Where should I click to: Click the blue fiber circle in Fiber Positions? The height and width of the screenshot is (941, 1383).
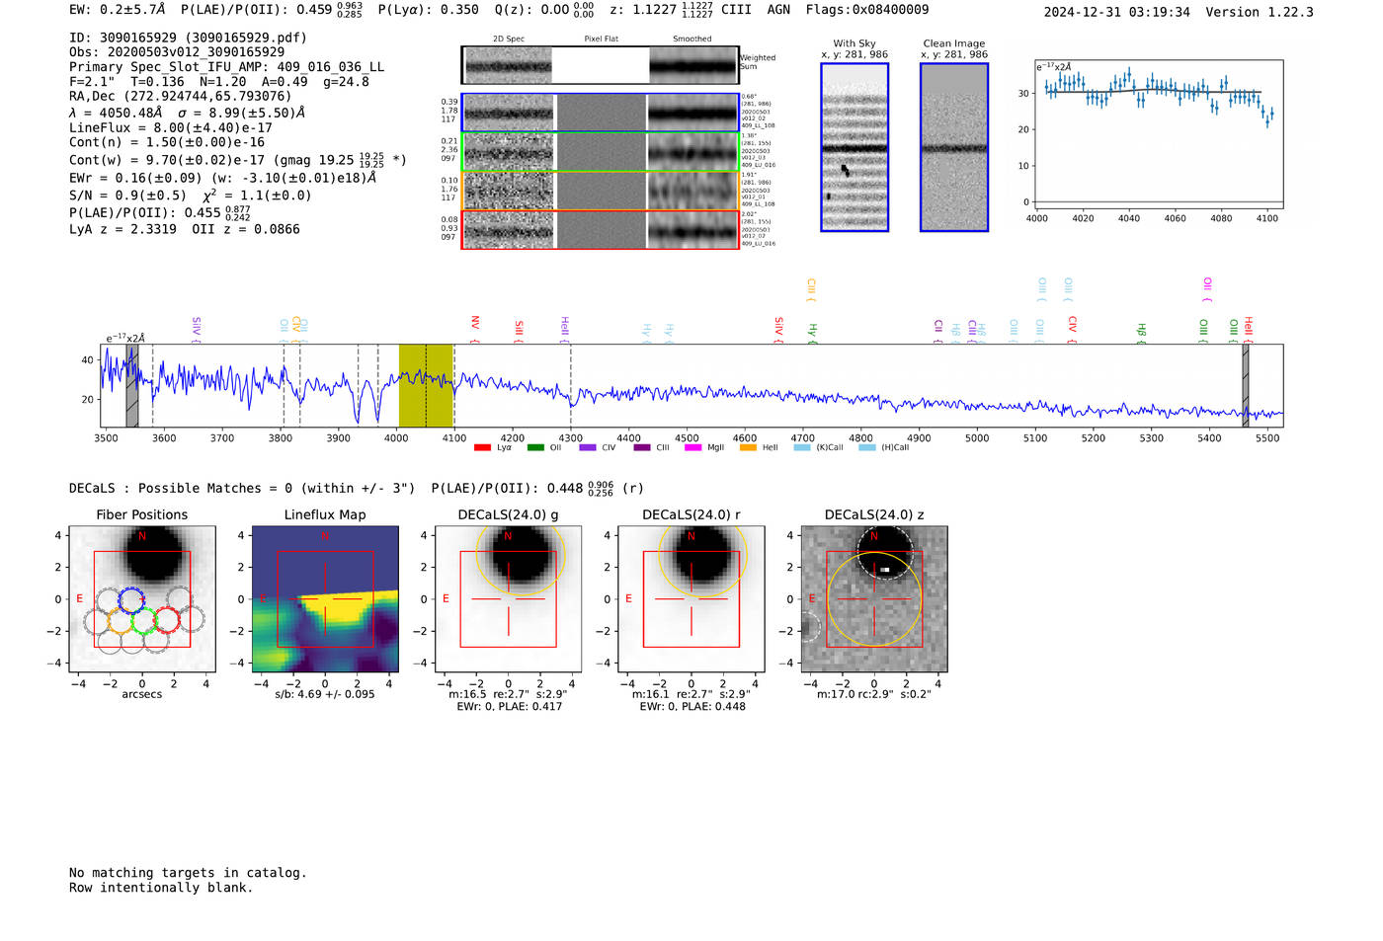point(131,599)
